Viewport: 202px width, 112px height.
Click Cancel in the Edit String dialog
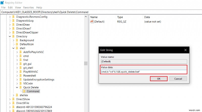coord(178,79)
